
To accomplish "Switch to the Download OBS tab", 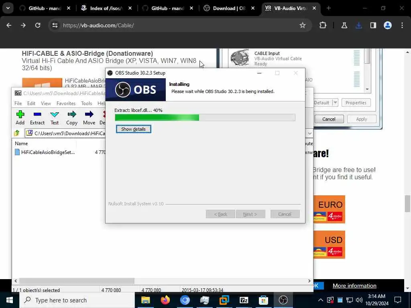I will pos(229,8).
